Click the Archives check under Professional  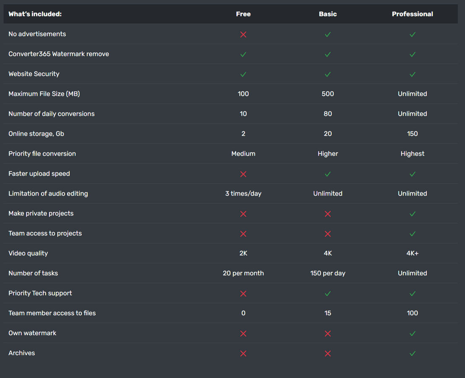tap(413, 353)
